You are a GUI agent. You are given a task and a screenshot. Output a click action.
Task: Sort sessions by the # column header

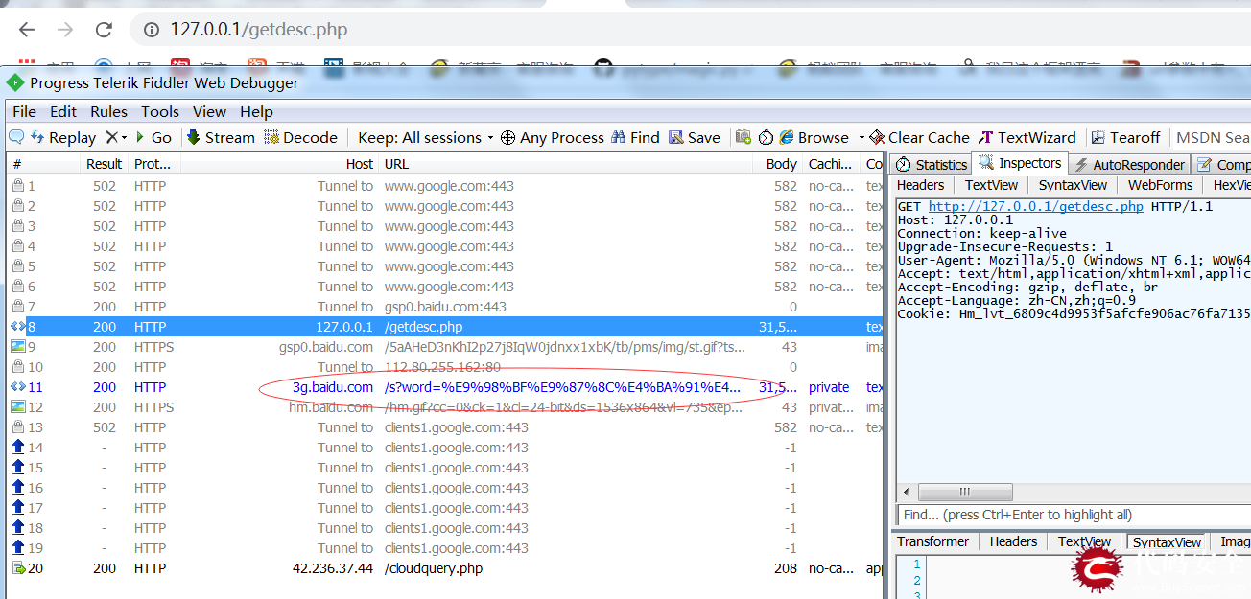(x=44, y=164)
